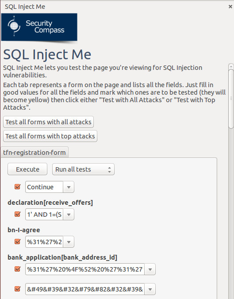Expand the %31%27%20%4F bank address dropdown
Image resolution: width=234 pixels, height=299 pixels.
pos(150,269)
